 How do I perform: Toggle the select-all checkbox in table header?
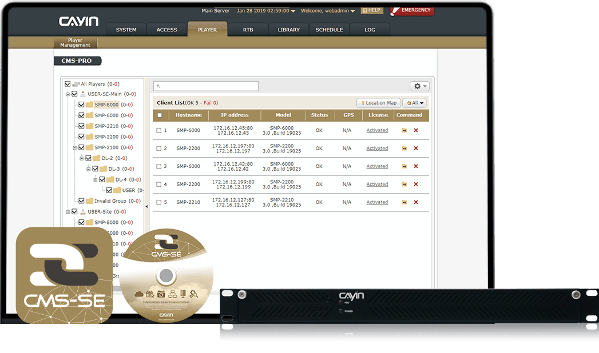pyautogui.click(x=160, y=115)
